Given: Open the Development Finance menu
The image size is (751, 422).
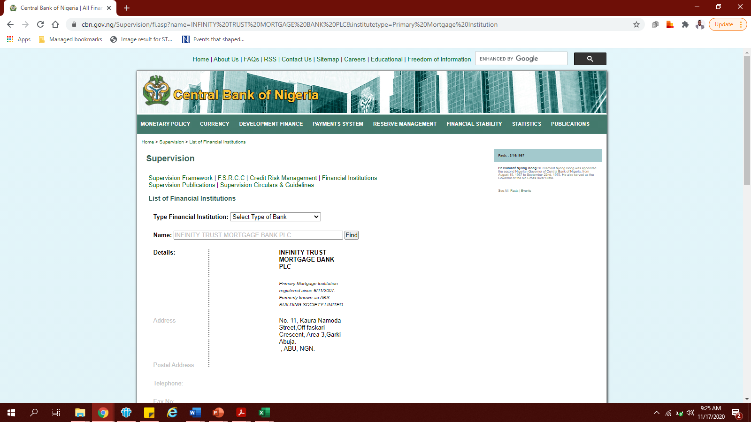Looking at the screenshot, I should (271, 124).
